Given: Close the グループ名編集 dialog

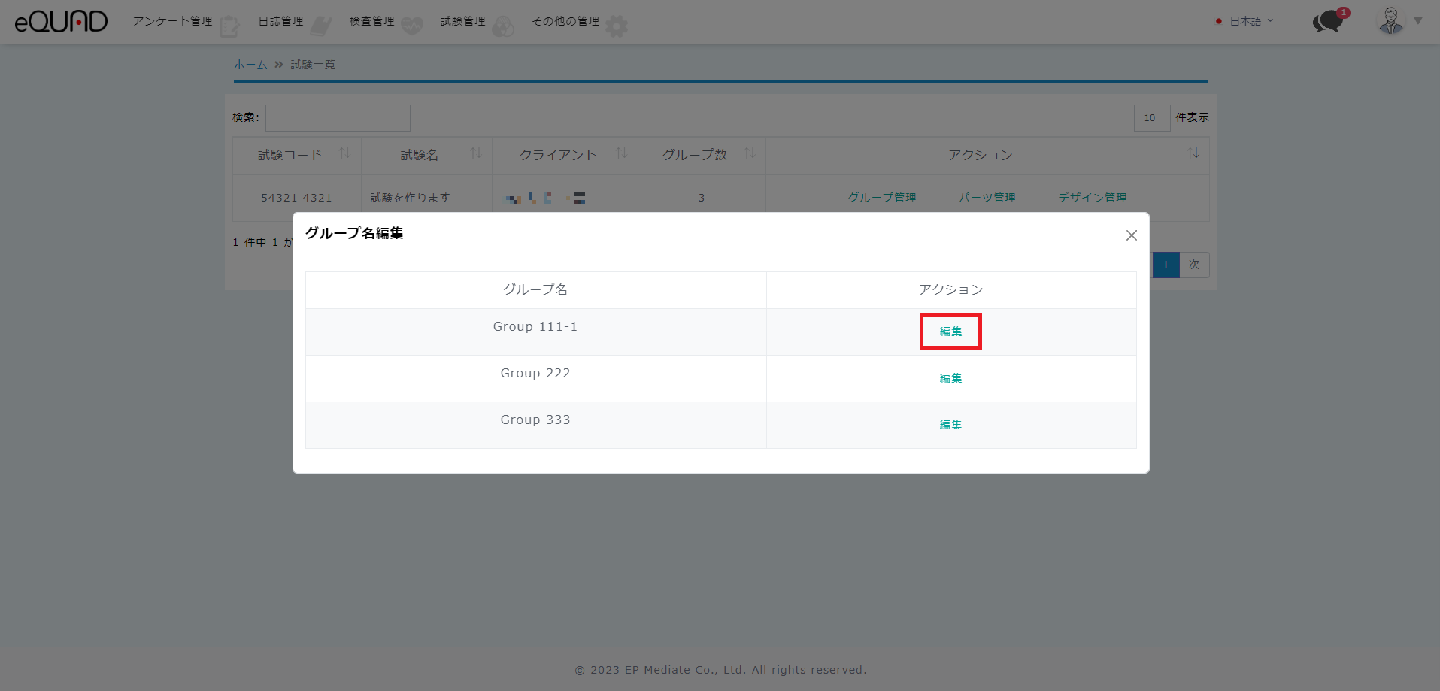Looking at the screenshot, I should [x=1131, y=235].
